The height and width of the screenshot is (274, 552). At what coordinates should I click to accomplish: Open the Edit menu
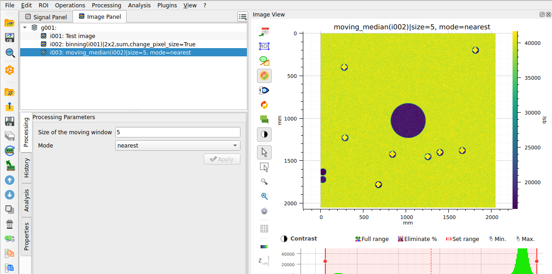pos(27,5)
